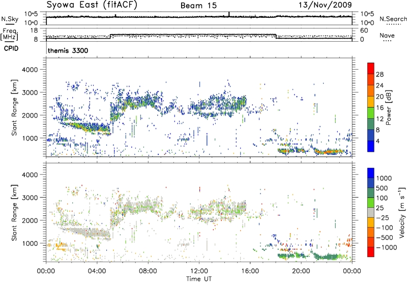
Task: Click the 'N.Search' legend label
Action: [393, 19]
